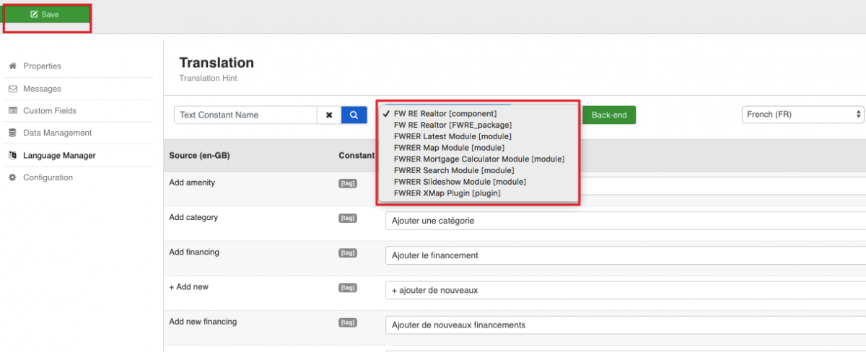Choose FWRER Map Module [module] option

click(449, 148)
